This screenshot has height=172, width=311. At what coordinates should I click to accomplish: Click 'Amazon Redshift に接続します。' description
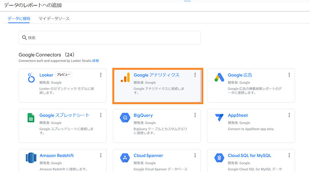63,169
